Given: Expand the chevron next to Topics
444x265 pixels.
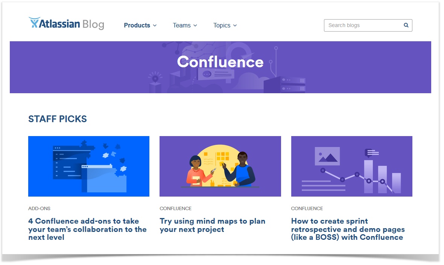Looking at the screenshot, I should pos(235,26).
